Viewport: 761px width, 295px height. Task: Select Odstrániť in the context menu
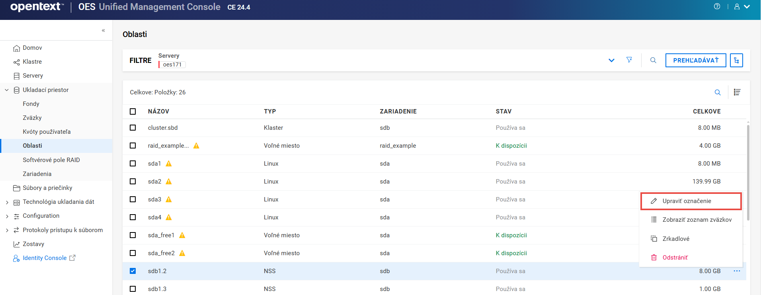(x=675, y=258)
